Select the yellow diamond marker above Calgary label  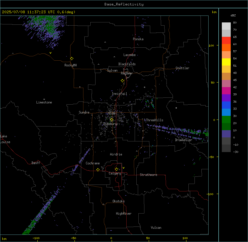[117, 169]
